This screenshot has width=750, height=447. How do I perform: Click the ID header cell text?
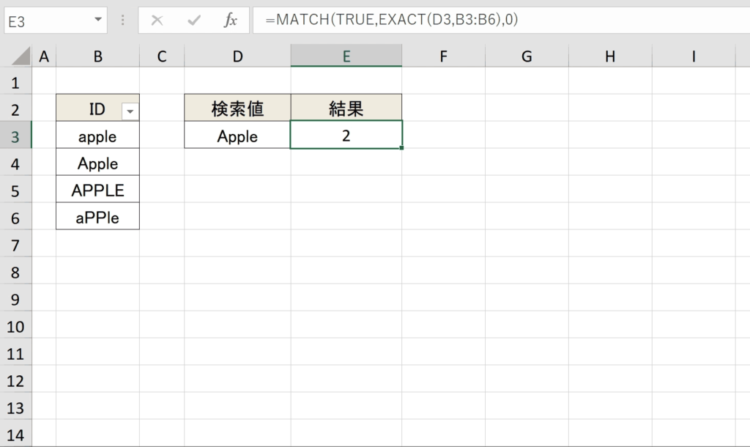tap(97, 109)
